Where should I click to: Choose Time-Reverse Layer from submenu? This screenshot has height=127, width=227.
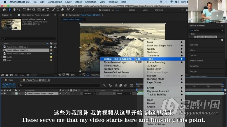(x=122, y=62)
